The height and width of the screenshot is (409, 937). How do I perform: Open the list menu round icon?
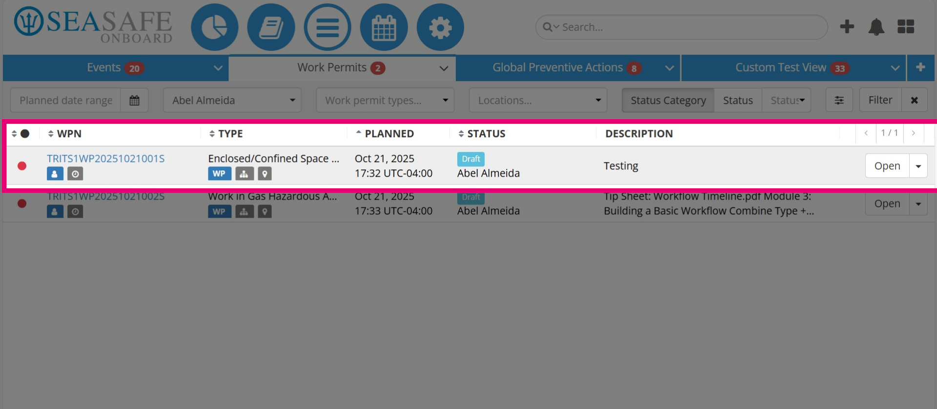point(327,27)
